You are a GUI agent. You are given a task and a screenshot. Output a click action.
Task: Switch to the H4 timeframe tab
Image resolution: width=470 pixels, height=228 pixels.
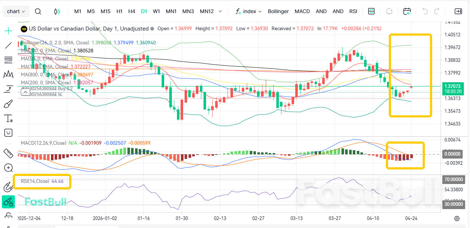(131, 11)
